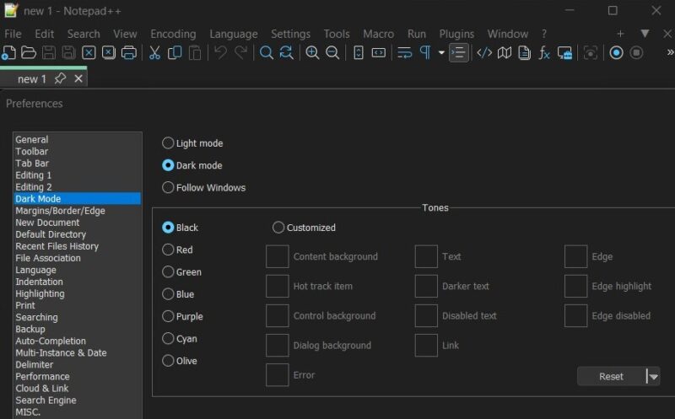675x419 pixels.
Task: Click the Close file toolbar icon
Action: 89,53
